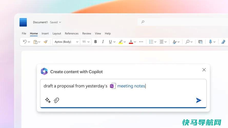
Task: Click the search magnifier icon in title bar
Action: [143, 22]
